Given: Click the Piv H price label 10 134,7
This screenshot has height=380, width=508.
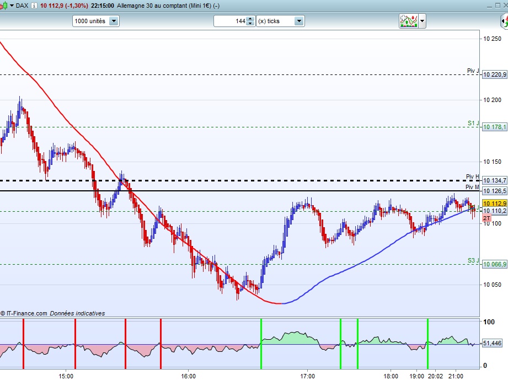Looking at the screenshot, I should click(x=494, y=180).
